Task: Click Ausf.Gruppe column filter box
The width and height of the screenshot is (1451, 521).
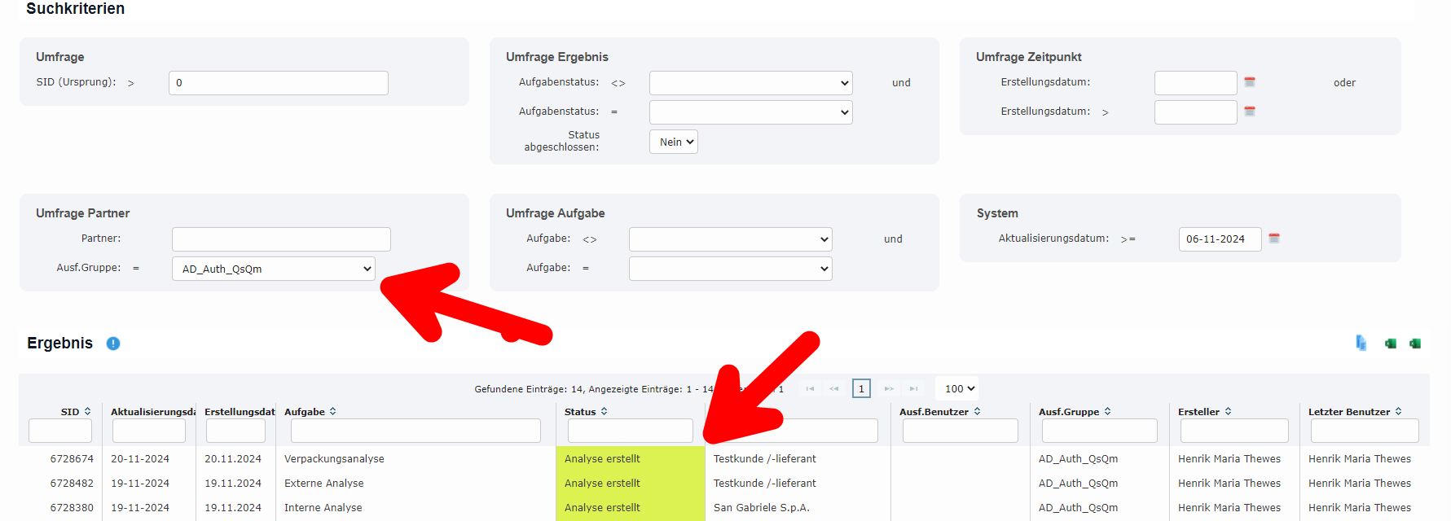Action: pos(1100,431)
